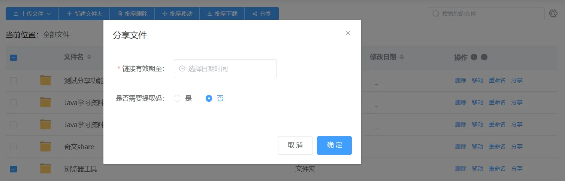The width and height of the screenshot is (565, 181).
Task: Click 取消 in the share dialog
Action: coord(295,145)
